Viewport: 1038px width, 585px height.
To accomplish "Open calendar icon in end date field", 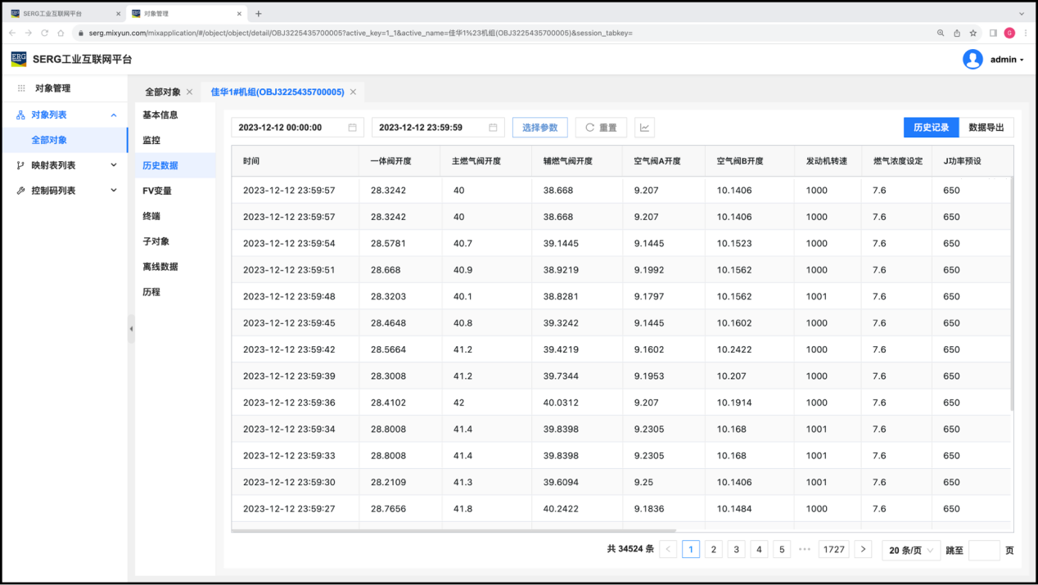I will click(x=493, y=128).
